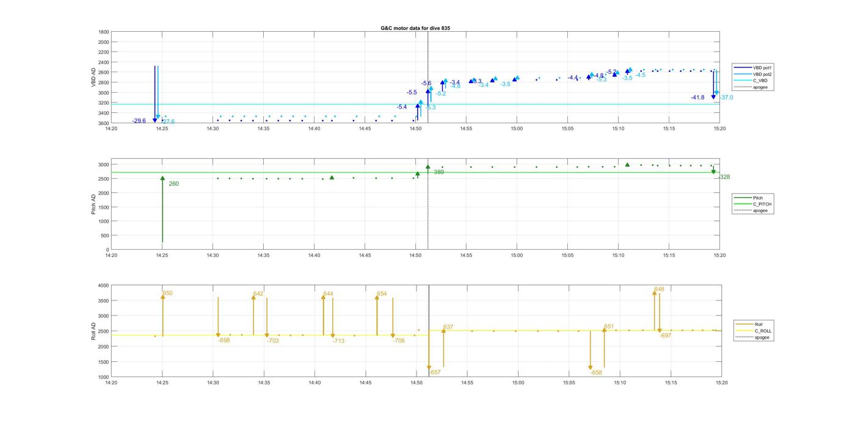Click the '-4.5' VBD data label
This screenshot has width=855, height=423.
pyautogui.click(x=640, y=75)
